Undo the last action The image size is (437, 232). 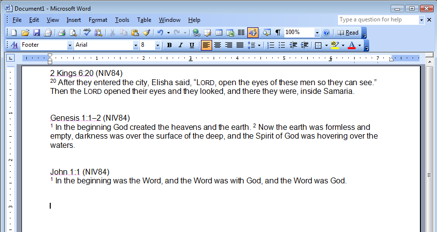[160, 33]
